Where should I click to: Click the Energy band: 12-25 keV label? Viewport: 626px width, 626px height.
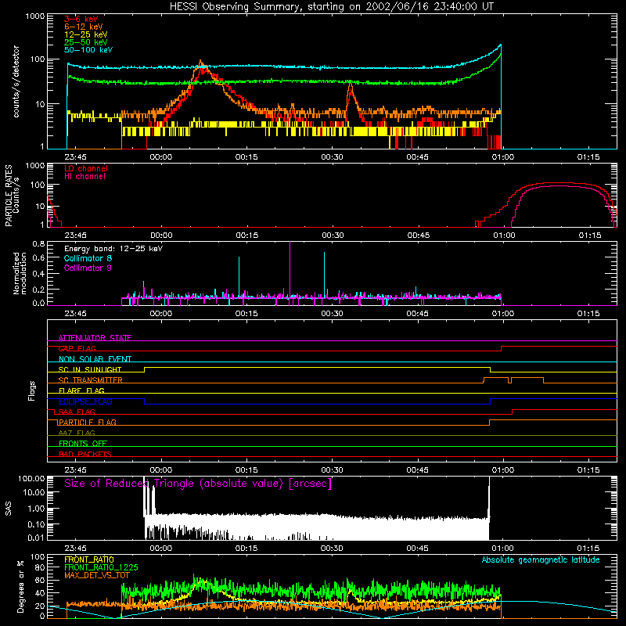(113, 249)
